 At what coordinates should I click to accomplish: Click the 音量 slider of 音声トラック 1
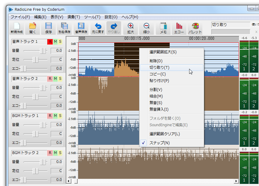tap(35, 51)
